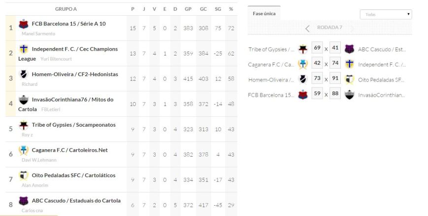428x216 pixels.
Task: Click ABC Cascudo crest in match list
Action: pos(349,49)
